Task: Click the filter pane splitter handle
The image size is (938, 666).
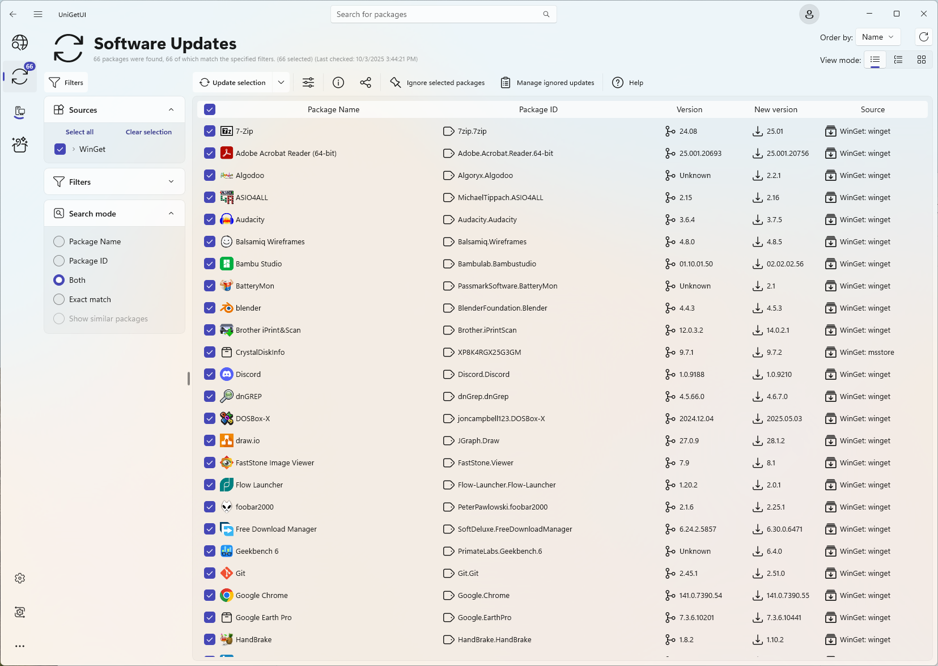Action: click(x=188, y=379)
